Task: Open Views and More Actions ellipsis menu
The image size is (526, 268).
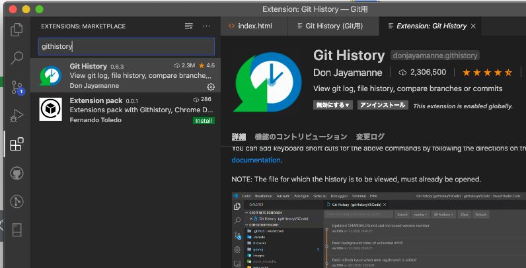Action: tap(206, 26)
